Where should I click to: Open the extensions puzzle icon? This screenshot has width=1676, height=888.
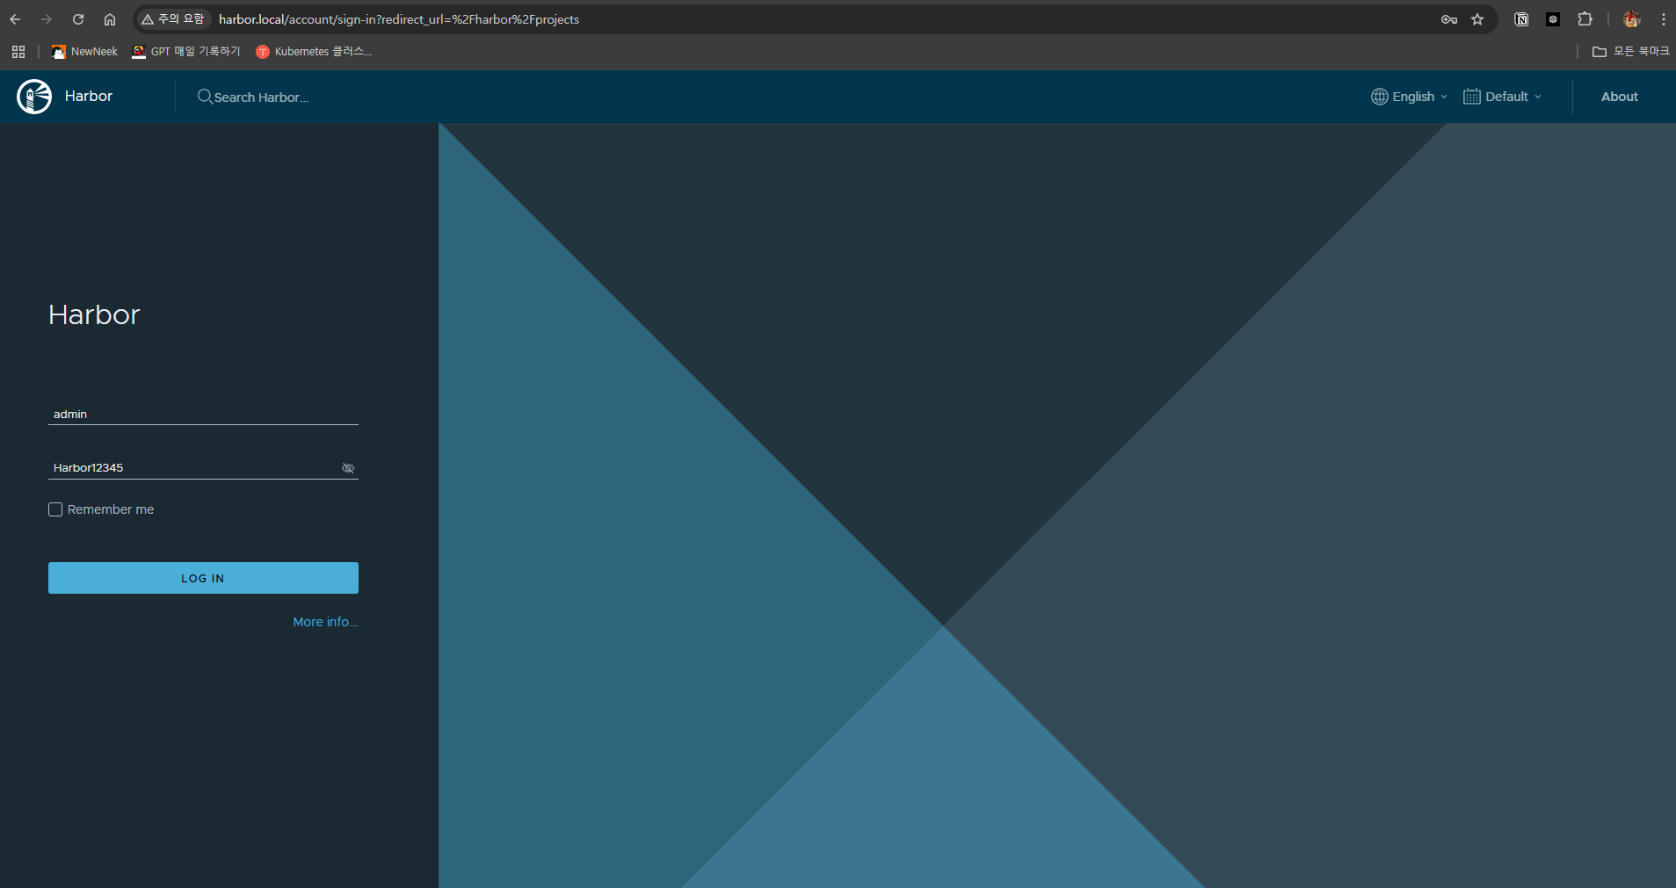[1585, 19]
